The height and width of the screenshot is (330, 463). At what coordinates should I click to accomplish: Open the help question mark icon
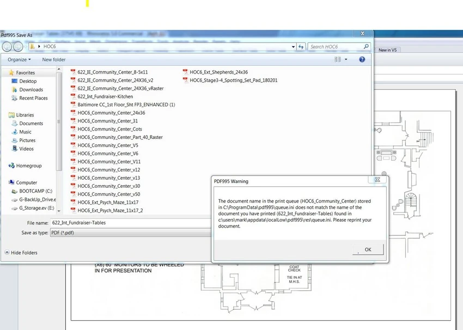(x=362, y=59)
